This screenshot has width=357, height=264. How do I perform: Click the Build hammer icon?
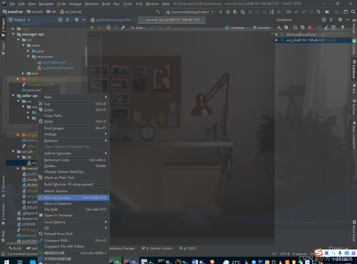pyautogui.click(x=158, y=12)
